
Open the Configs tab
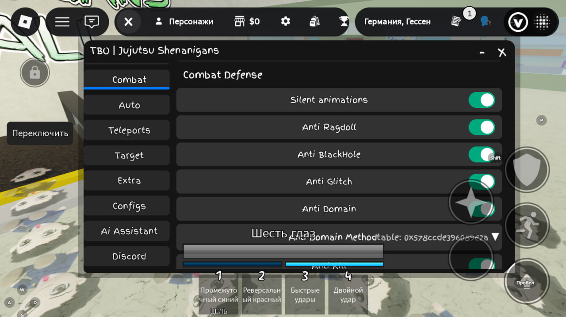[126, 206]
